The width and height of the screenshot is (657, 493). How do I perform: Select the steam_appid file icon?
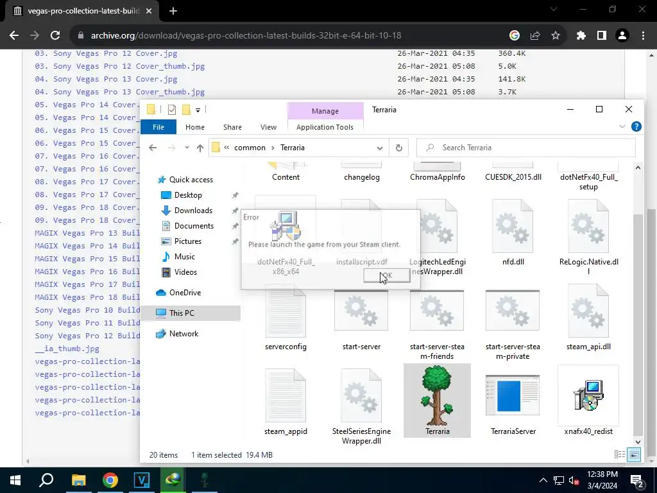pyautogui.click(x=286, y=395)
